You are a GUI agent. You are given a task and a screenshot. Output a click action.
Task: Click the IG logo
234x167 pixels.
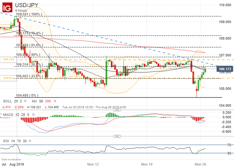coord(7,6)
